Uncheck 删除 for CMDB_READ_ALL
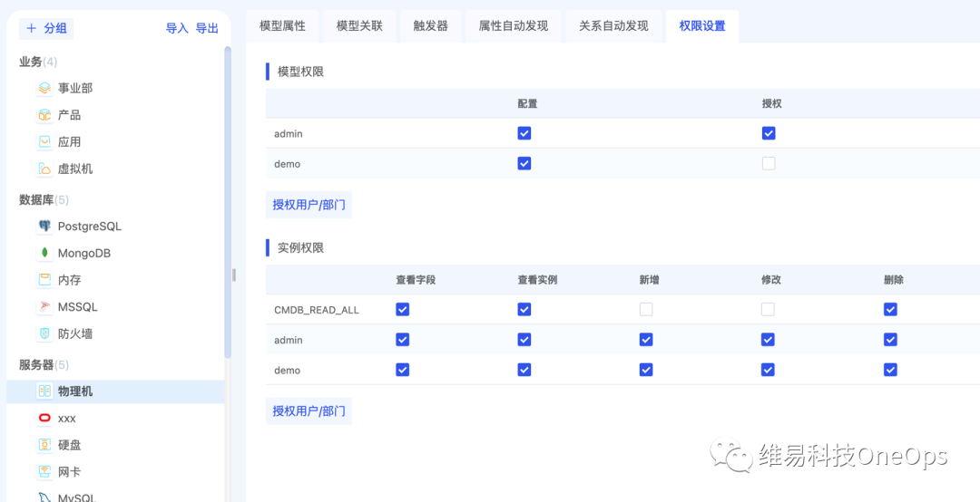The height and width of the screenshot is (502, 980). pos(891,309)
